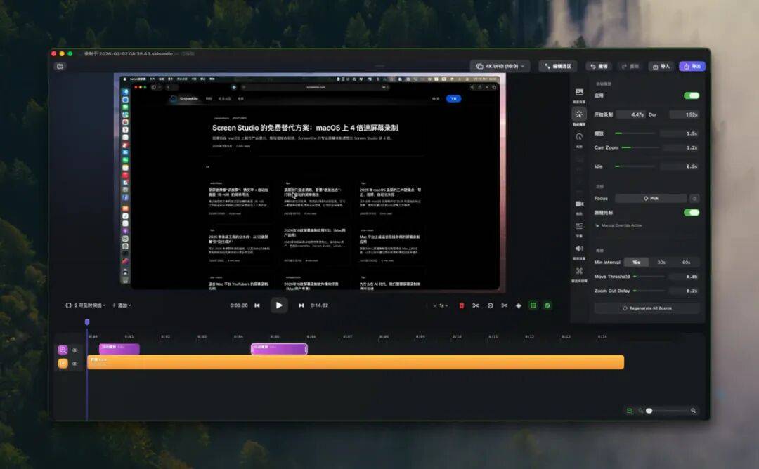Open the camera settings in sidebar

pos(579,204)
